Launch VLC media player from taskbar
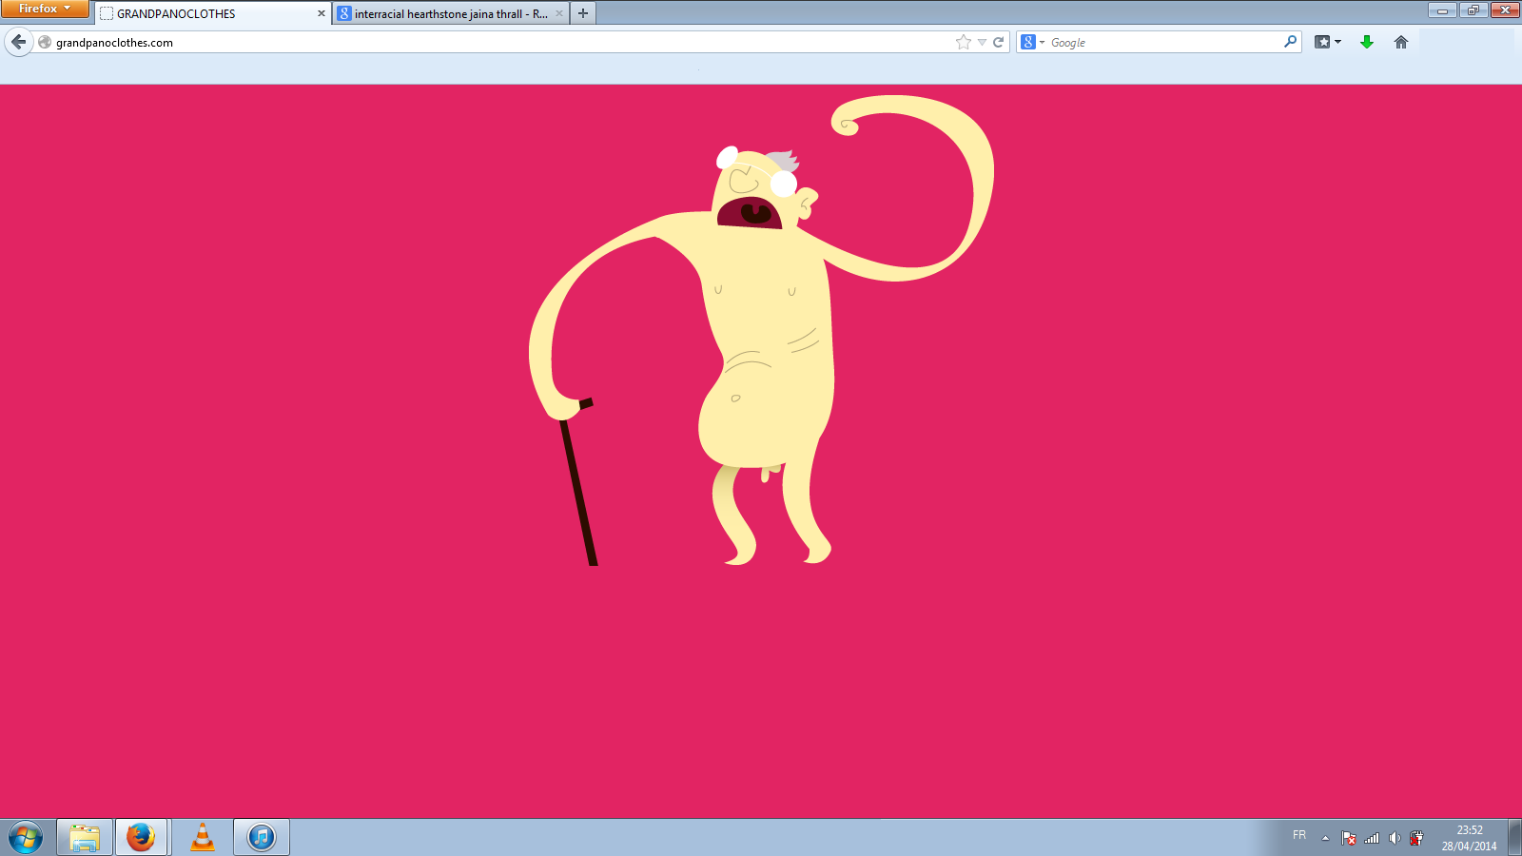Screen dimensions: 1522x856 coord(203,837)
